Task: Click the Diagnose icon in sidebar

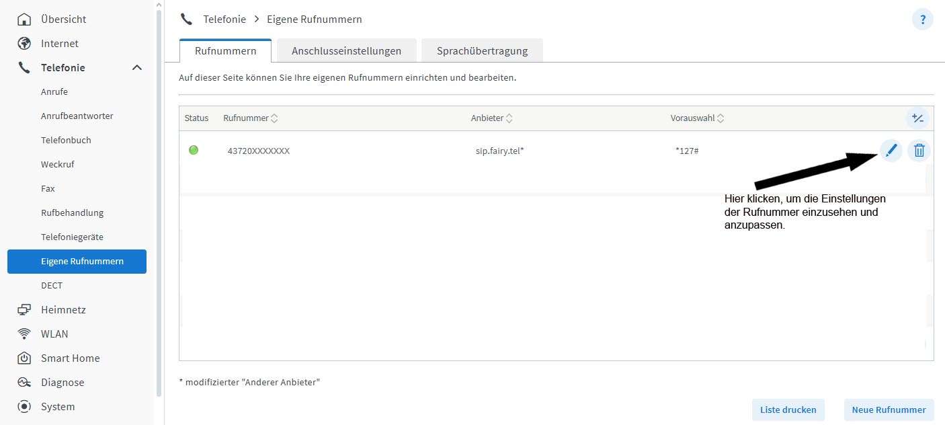Action: click(24, 383)
